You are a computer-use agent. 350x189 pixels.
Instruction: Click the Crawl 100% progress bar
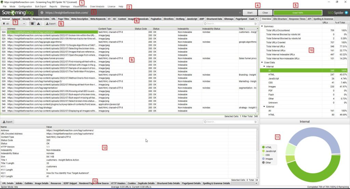298,13
